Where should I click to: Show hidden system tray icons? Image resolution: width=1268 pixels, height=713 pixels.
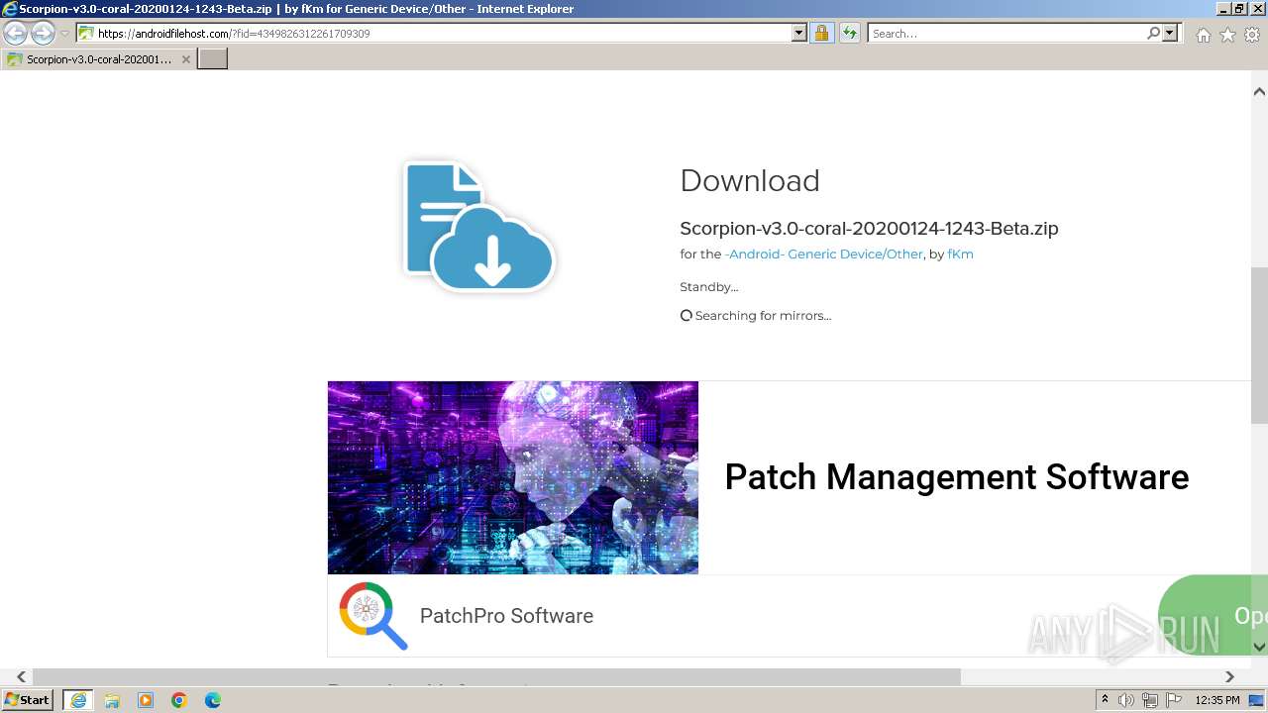(x=1105, y=700)
